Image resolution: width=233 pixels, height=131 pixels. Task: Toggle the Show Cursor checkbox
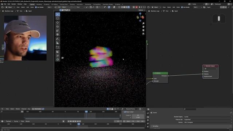click(x=125, y=112)
